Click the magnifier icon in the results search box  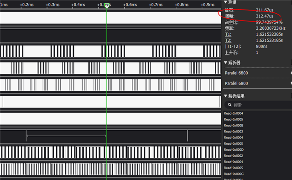click(x=229, y=105)
